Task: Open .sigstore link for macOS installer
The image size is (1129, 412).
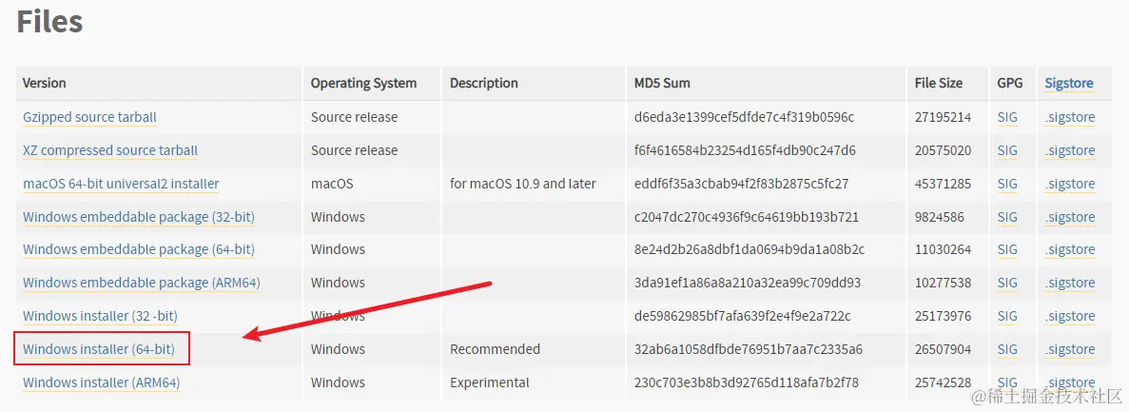Action: coord(1070,184)
